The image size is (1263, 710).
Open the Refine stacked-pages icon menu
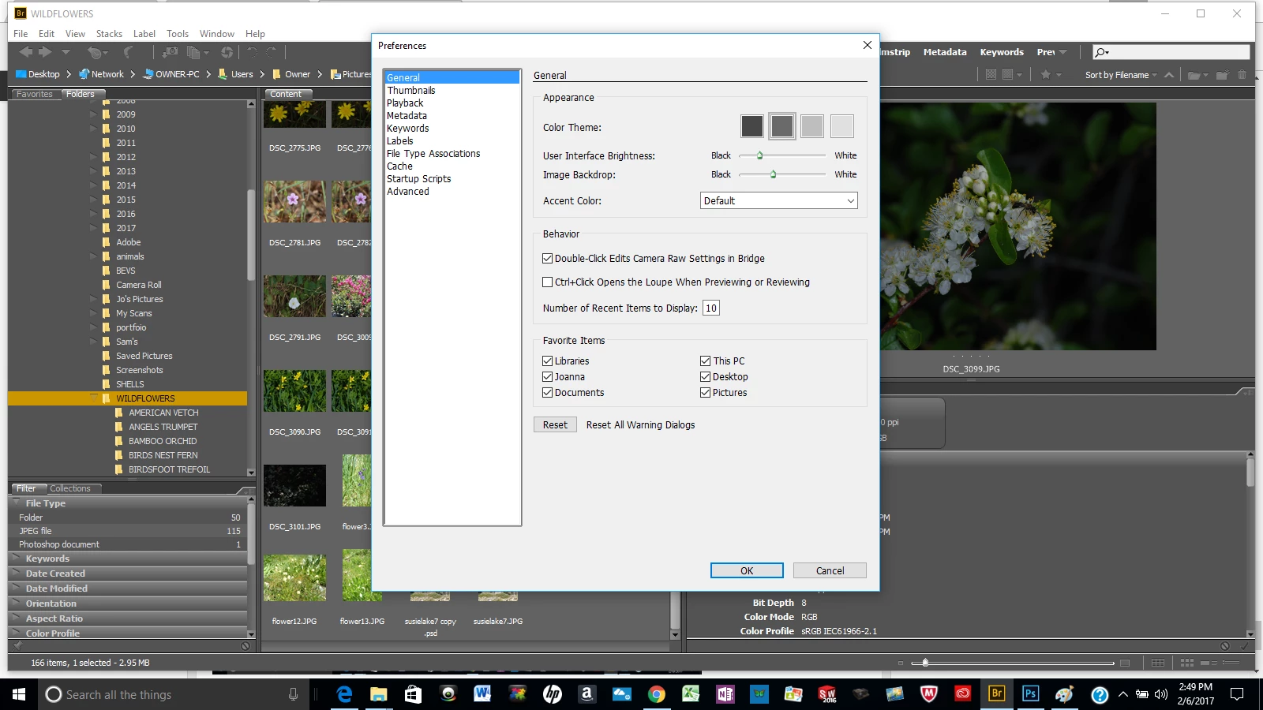point(197,52)
